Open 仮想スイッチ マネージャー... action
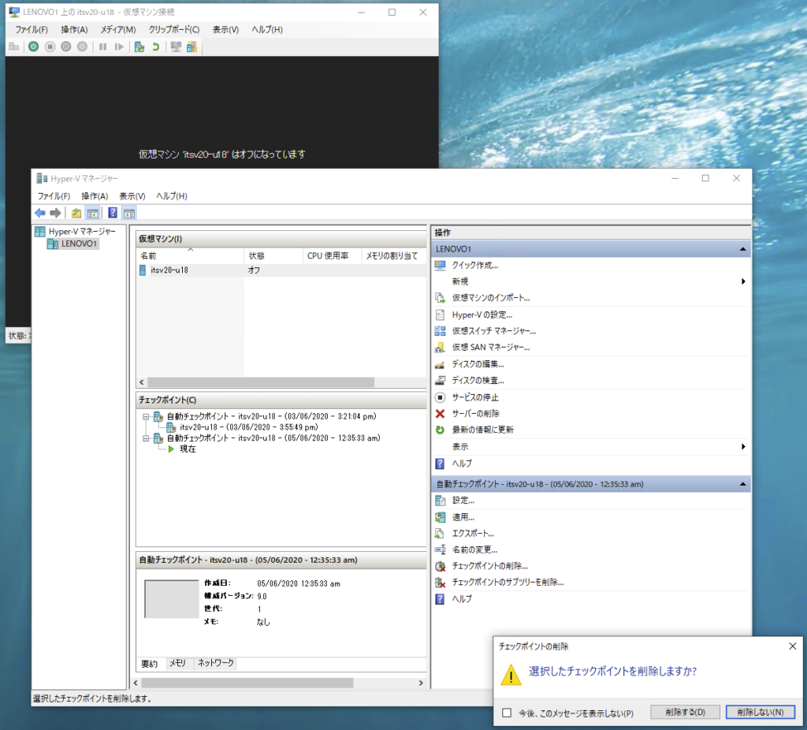This screenshot has width=807, height=730. click(493, 330)
